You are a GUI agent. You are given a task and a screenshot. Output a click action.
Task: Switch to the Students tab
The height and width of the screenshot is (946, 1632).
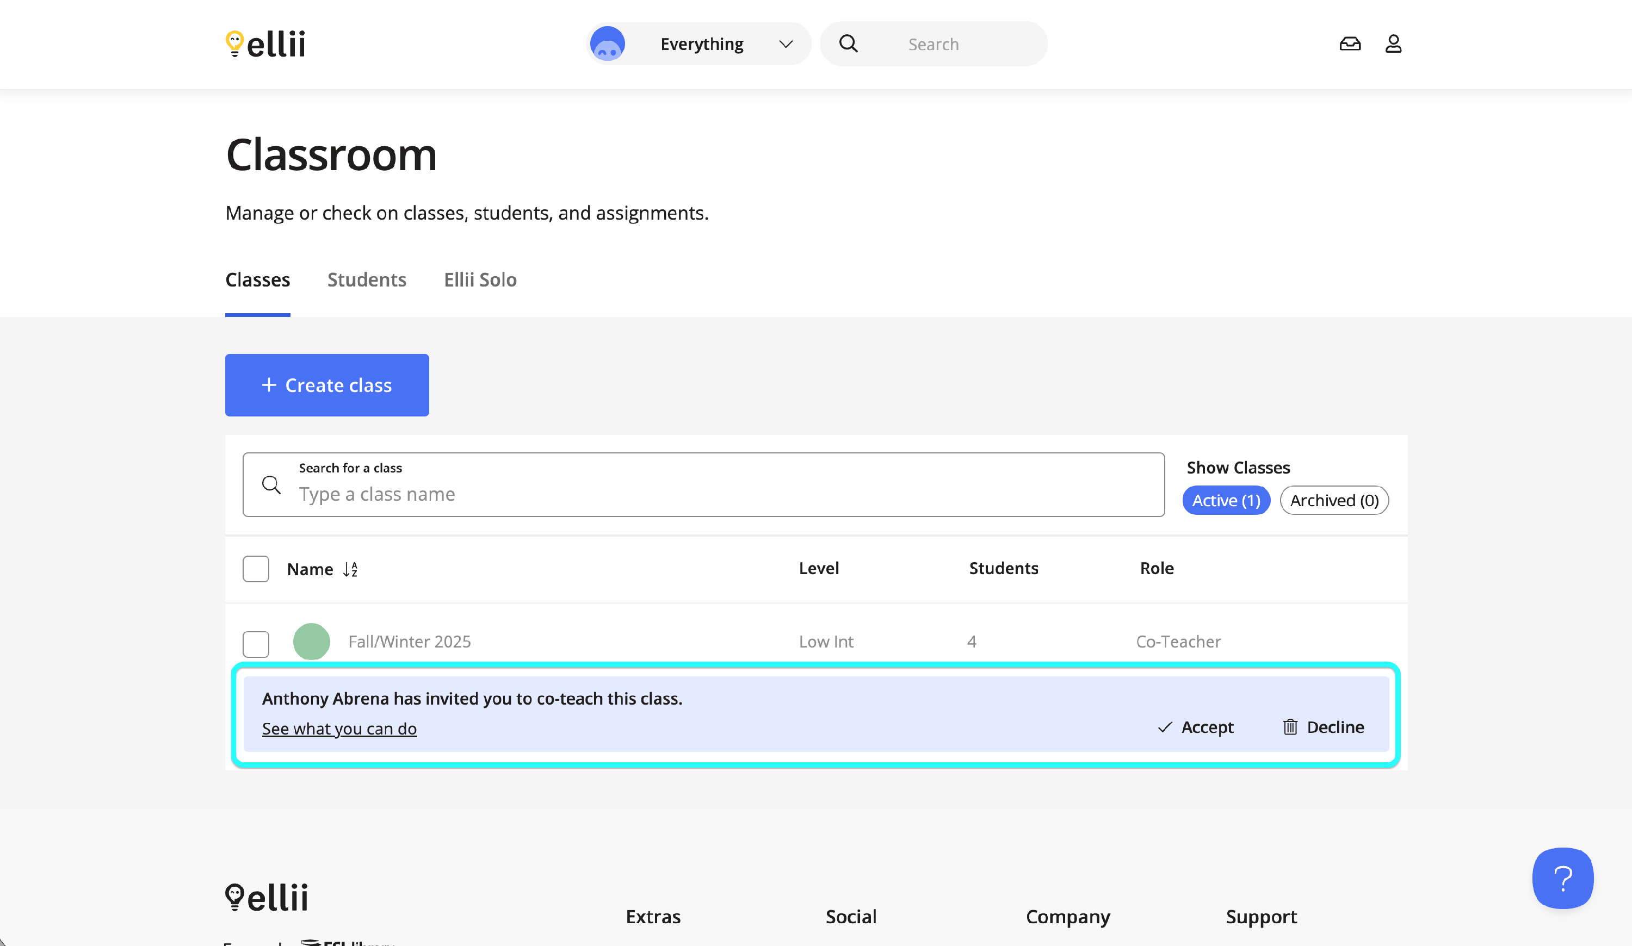pyautogui.click(x=367, y=279)
